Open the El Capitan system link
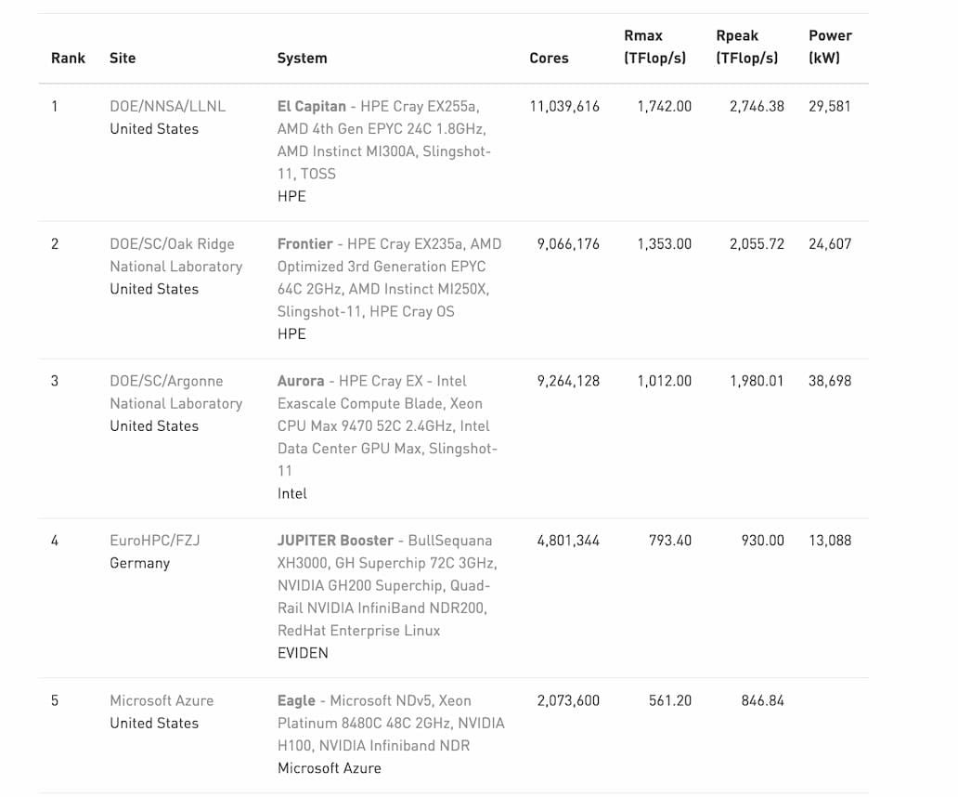The image size is (958, 797). point(312,106)
